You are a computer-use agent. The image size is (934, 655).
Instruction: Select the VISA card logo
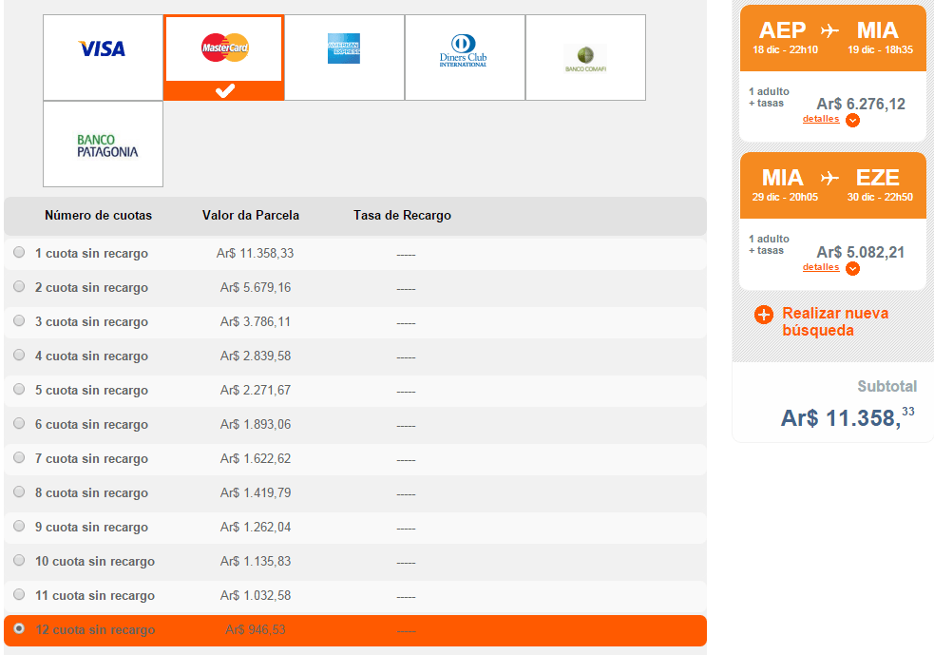point(102,48)
